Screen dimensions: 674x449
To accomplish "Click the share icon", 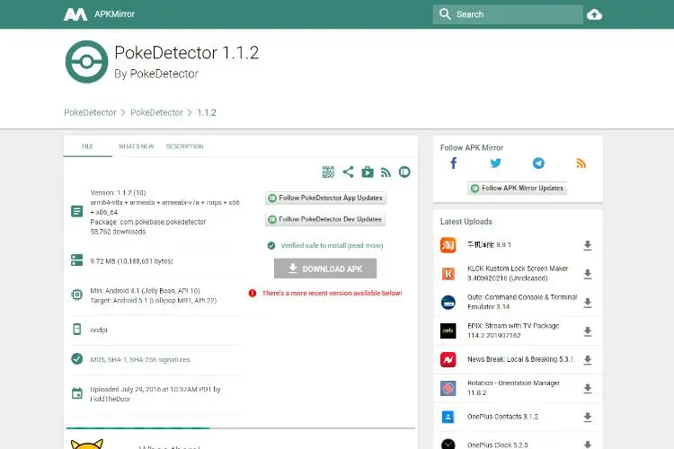I will (x=348, y=172).
